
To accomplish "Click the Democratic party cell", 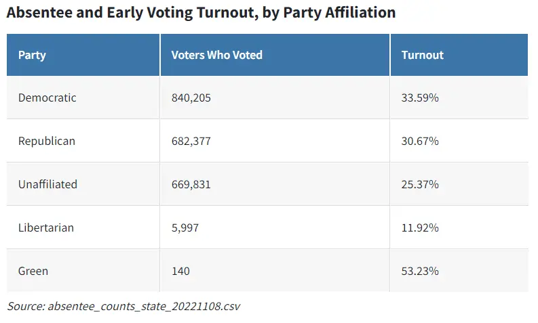I will pyautogui.click(x=47, y=98).
